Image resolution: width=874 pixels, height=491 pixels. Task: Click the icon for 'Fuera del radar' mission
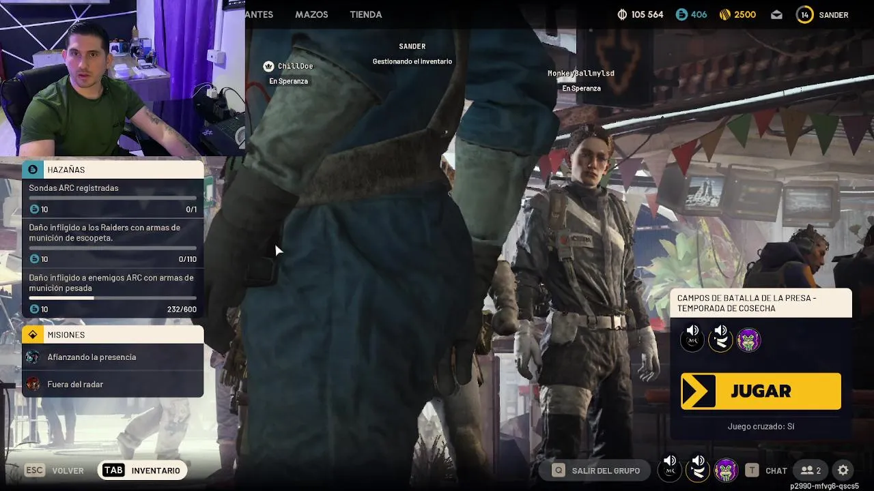point(33,385)
